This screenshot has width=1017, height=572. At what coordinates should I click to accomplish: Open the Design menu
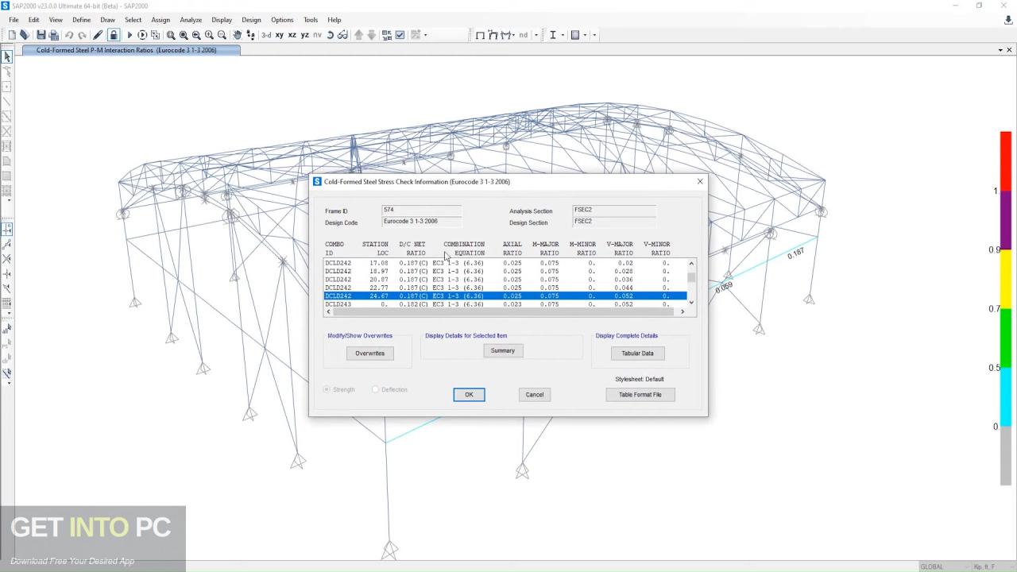(x=251, y=20)
